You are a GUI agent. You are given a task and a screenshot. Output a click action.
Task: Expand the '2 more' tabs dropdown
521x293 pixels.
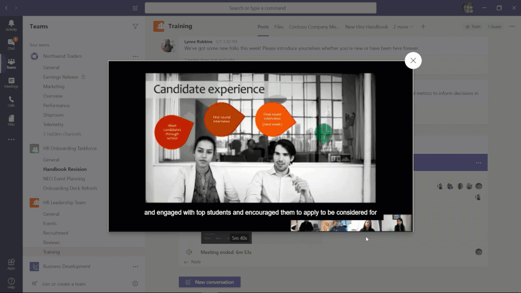[x=403, y=27]
